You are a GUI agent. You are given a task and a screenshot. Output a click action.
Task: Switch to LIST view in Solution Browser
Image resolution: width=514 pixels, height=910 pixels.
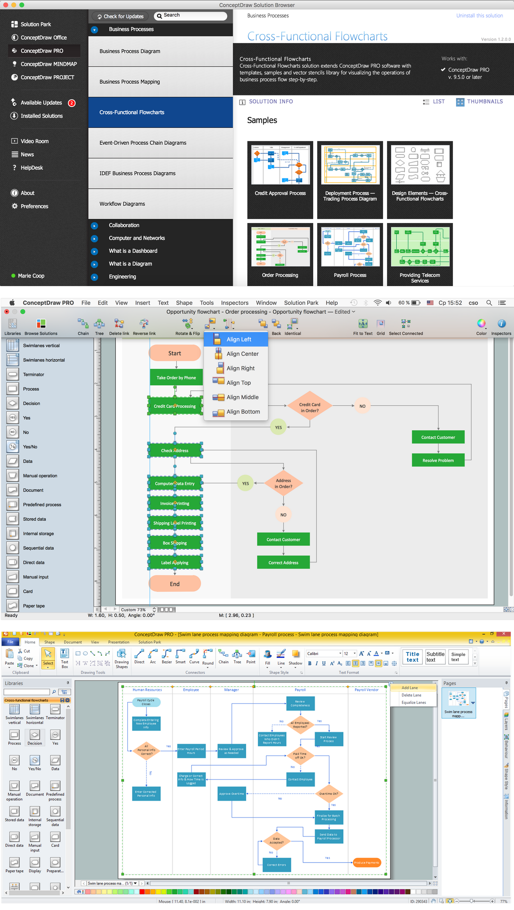click(x=434, y=102)
